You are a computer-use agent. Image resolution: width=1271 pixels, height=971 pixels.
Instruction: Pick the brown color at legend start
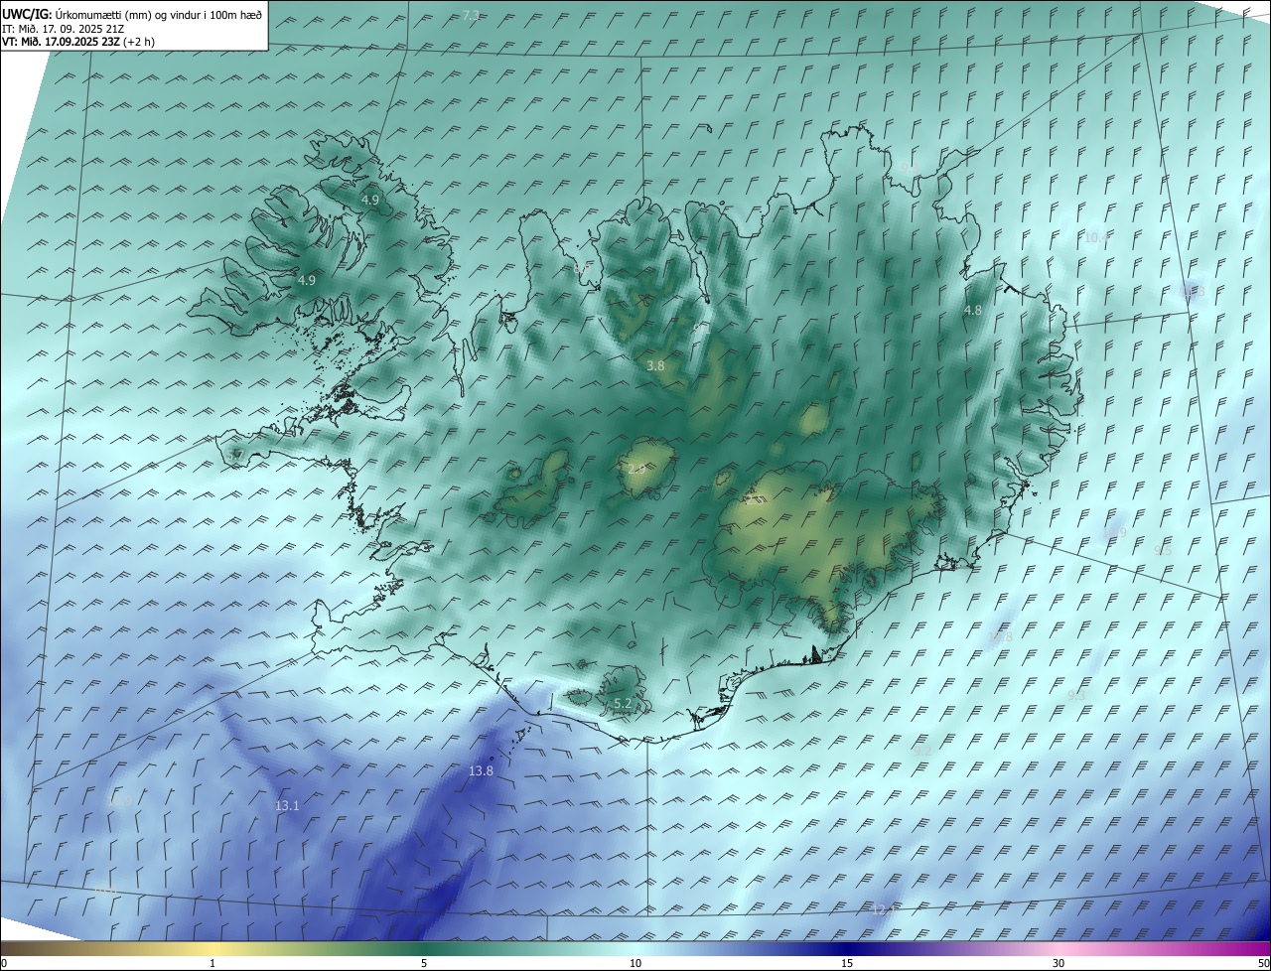pyautogui.click(x=6, y=948)
